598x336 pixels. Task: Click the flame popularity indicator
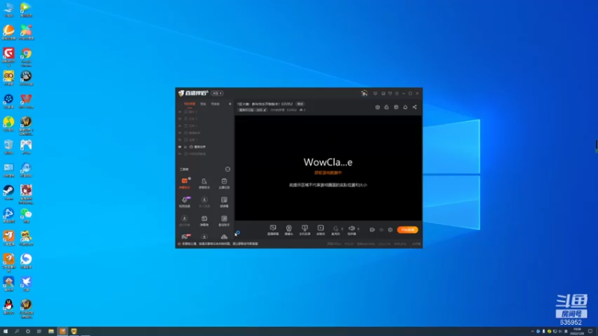pos(302,110)
